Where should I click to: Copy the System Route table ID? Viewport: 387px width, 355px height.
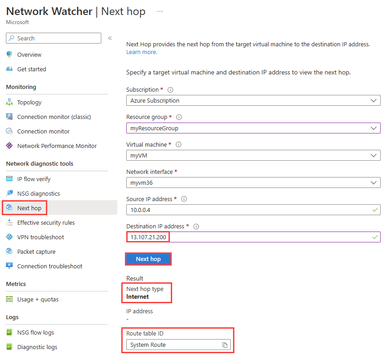click(225, 345)
